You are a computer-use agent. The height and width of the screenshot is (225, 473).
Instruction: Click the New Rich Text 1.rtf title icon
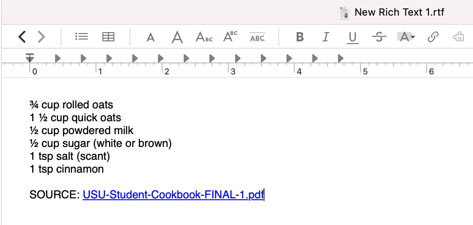point(344,13)
